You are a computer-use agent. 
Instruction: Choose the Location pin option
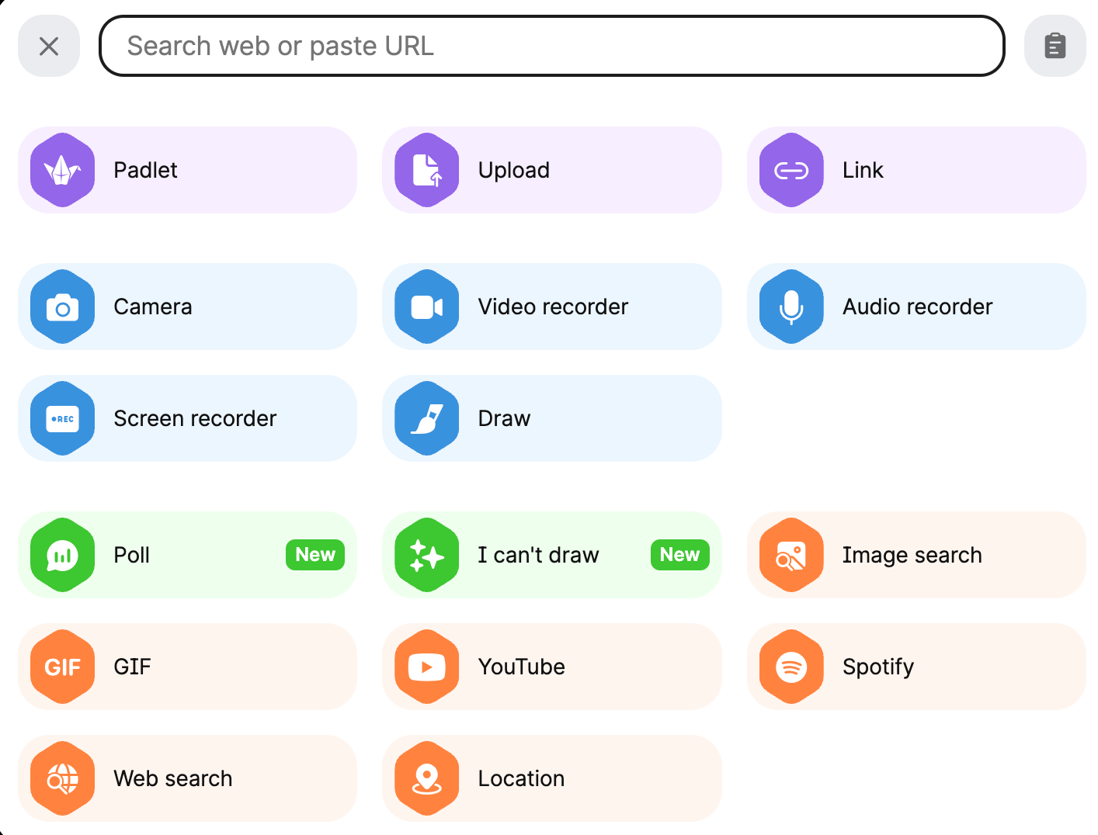point(551,778)
